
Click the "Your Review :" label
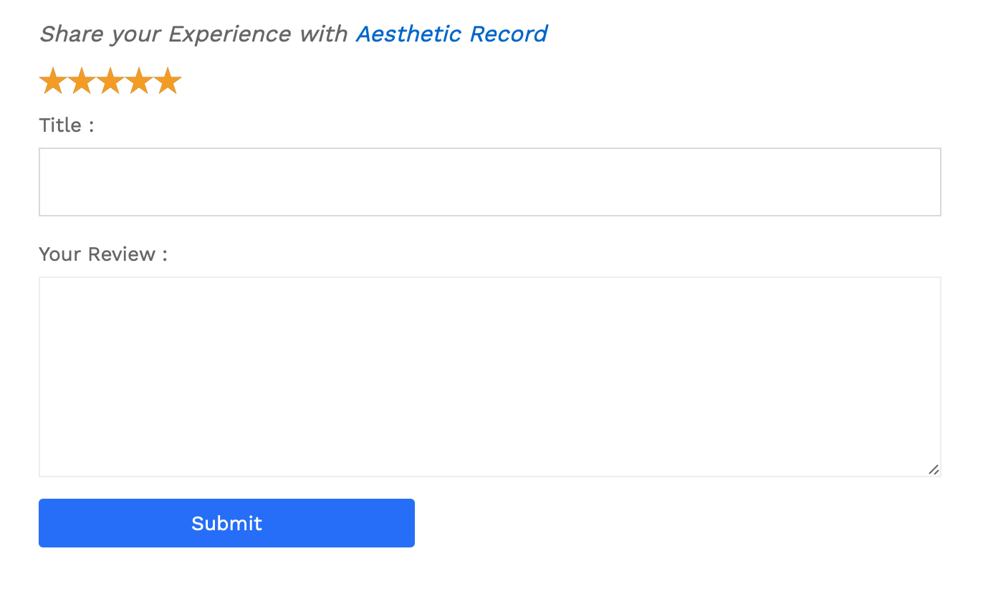click(x=103, y=254)
